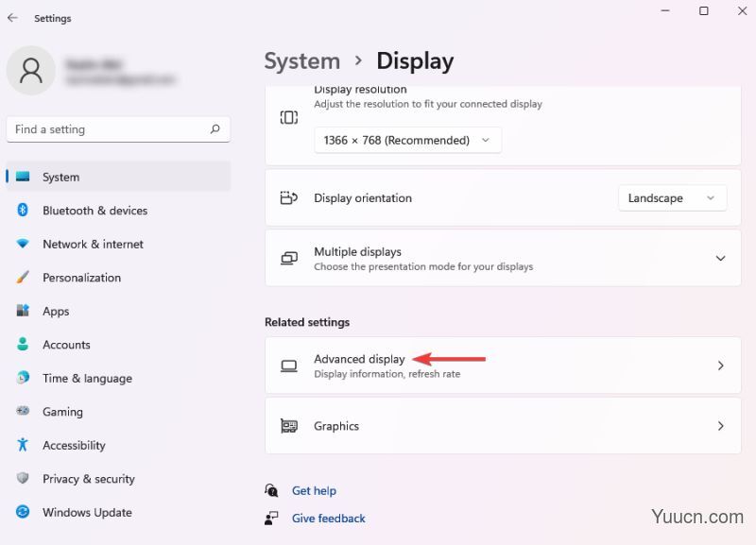Click the Advanced display laptop icon

click(289, 366)
